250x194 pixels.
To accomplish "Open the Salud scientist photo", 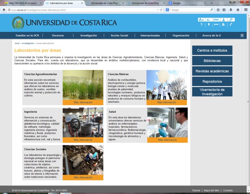I will 167,122.
